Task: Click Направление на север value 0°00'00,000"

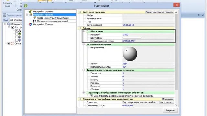Action: tap(129, 41)
